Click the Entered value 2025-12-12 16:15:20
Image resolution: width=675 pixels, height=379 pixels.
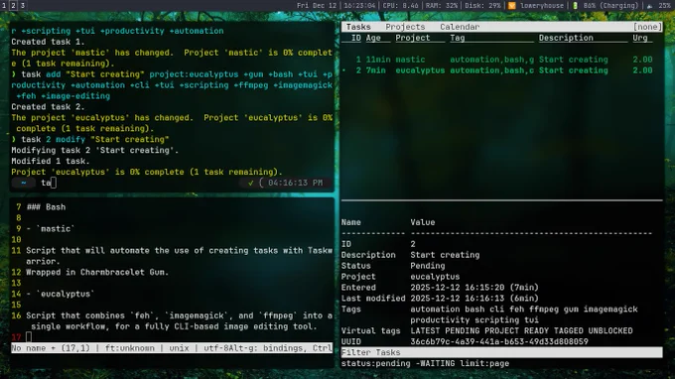coord(458,288)
